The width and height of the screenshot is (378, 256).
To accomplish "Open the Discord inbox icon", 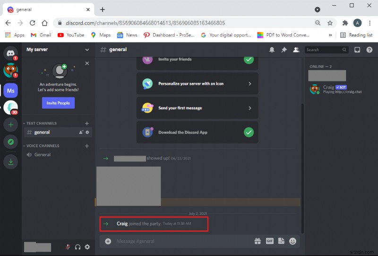I will (357, 50).
